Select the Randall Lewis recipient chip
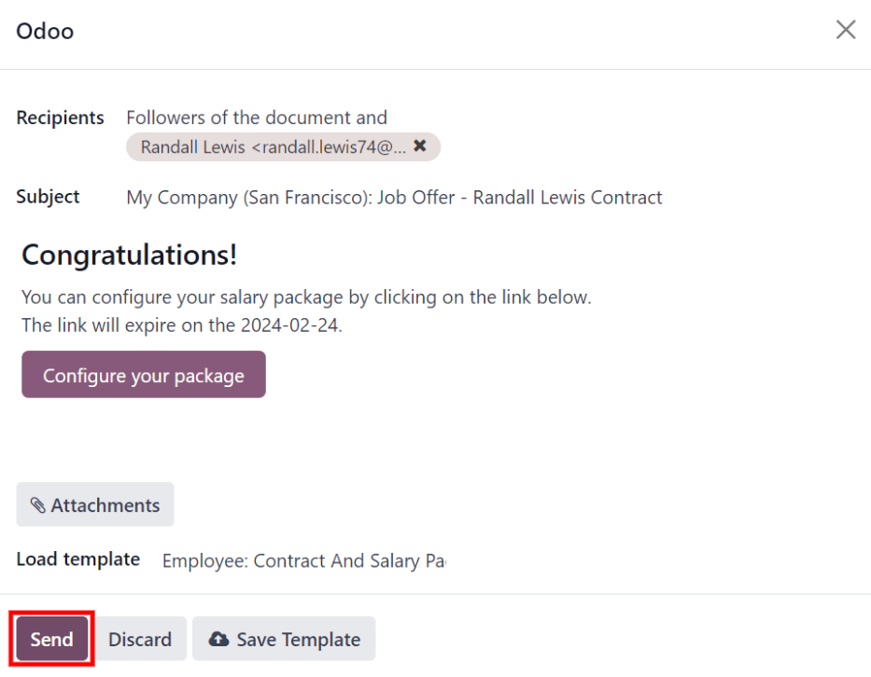The height and width of the screenshot is (677, 871). [273, 147]
